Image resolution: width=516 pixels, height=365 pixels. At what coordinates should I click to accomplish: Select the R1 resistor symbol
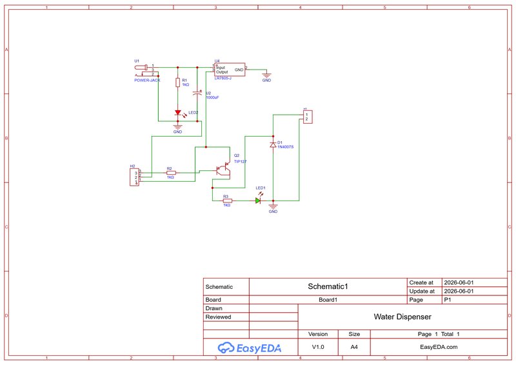click(x=178, y=83)
